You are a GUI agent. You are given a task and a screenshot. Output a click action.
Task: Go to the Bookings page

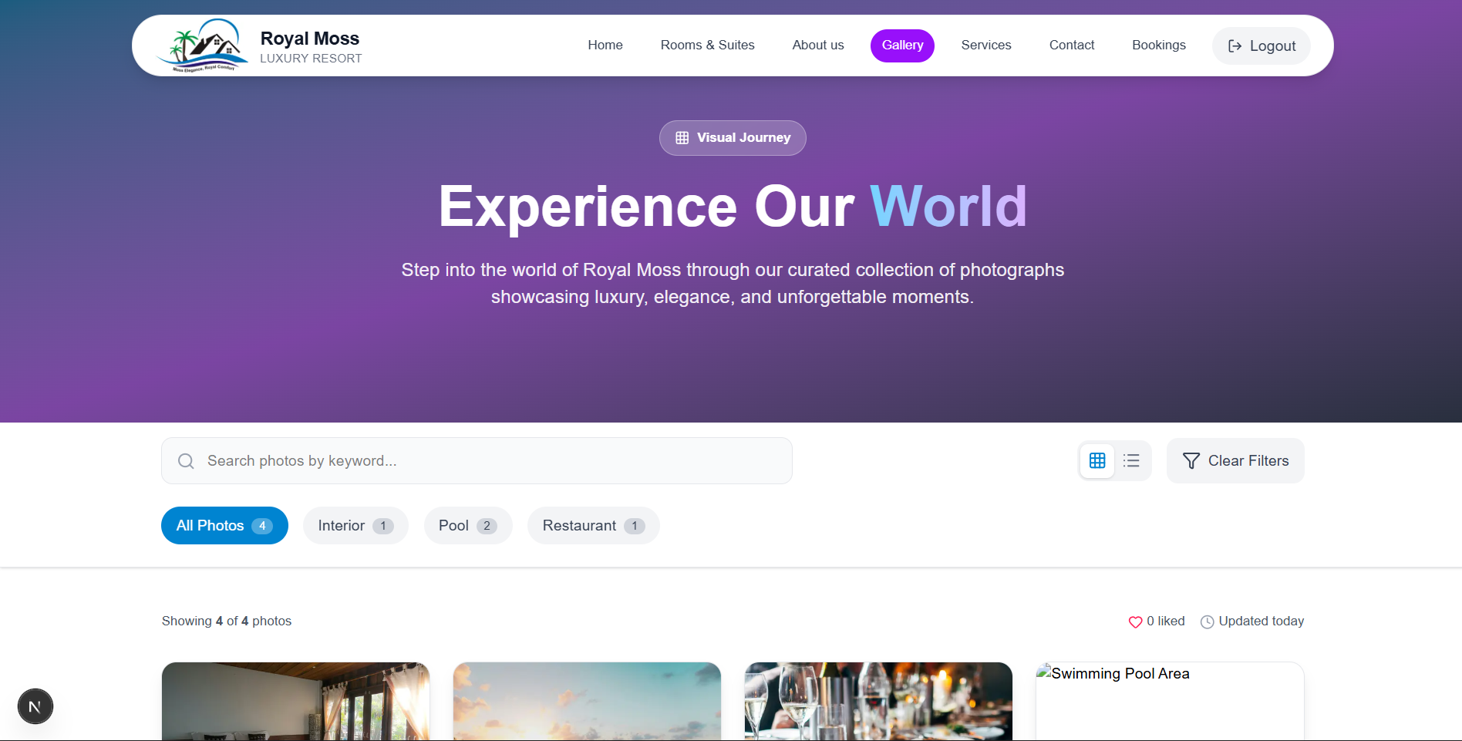pyautogui.click(x=1158, y=45)
